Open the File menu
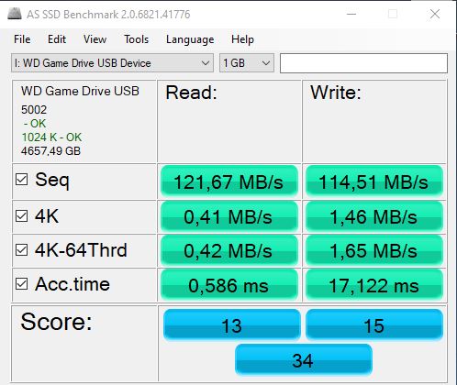Viewport: 457px width, 385px height. pyautogui.click(x=22, y=39)
